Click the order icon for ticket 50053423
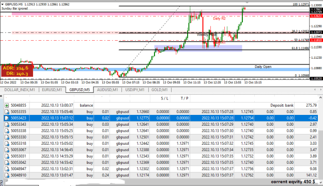This screenshot has width=323, height=186. point(7,118)
